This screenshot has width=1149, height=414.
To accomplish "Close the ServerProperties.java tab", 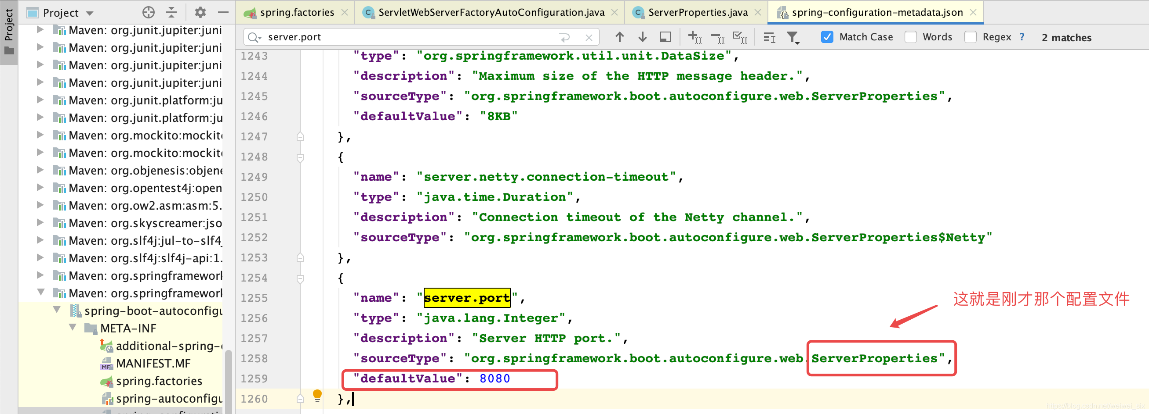I will click(757, 12).
